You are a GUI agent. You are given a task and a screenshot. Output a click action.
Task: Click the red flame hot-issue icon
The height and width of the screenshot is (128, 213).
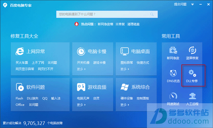(x=76, y=24)
